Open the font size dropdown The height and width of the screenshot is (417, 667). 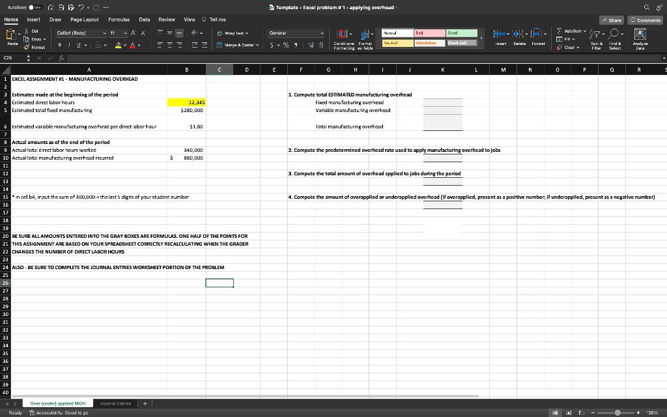pos(125,33)
